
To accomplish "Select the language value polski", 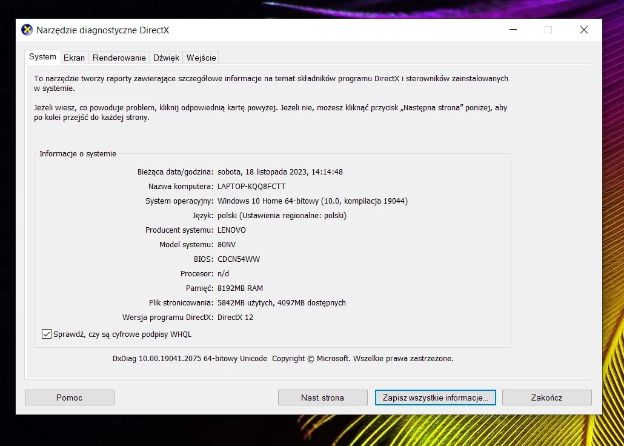I will pyautogui.click(x=282, y=216).
